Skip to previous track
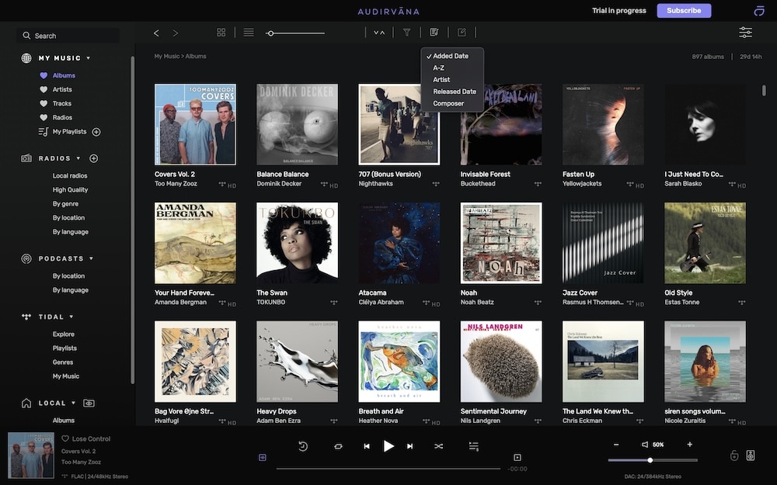Image resolution: width=777 pixels, height=485 pixels. (x=367, y=446)
